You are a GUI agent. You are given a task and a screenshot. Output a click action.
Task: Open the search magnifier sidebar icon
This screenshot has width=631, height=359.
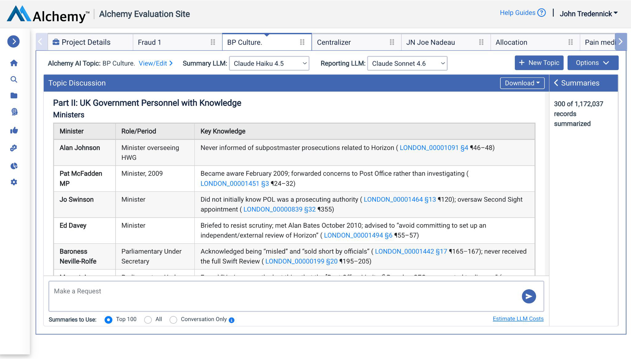pos(14,80)
